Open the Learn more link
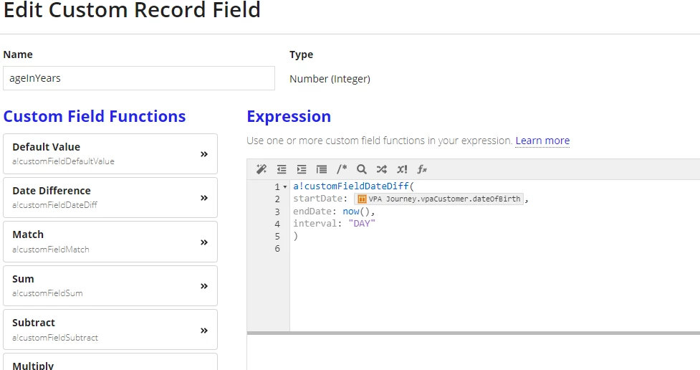The height and width of the screenshot is (370, 700). 542,141
